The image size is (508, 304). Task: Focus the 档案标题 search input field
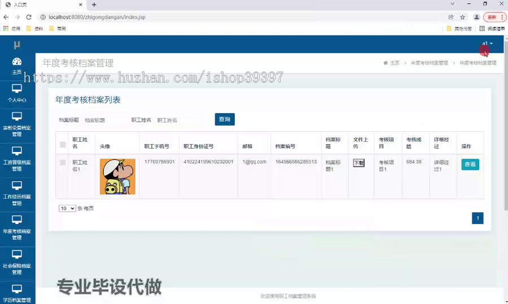coord(105,120)
